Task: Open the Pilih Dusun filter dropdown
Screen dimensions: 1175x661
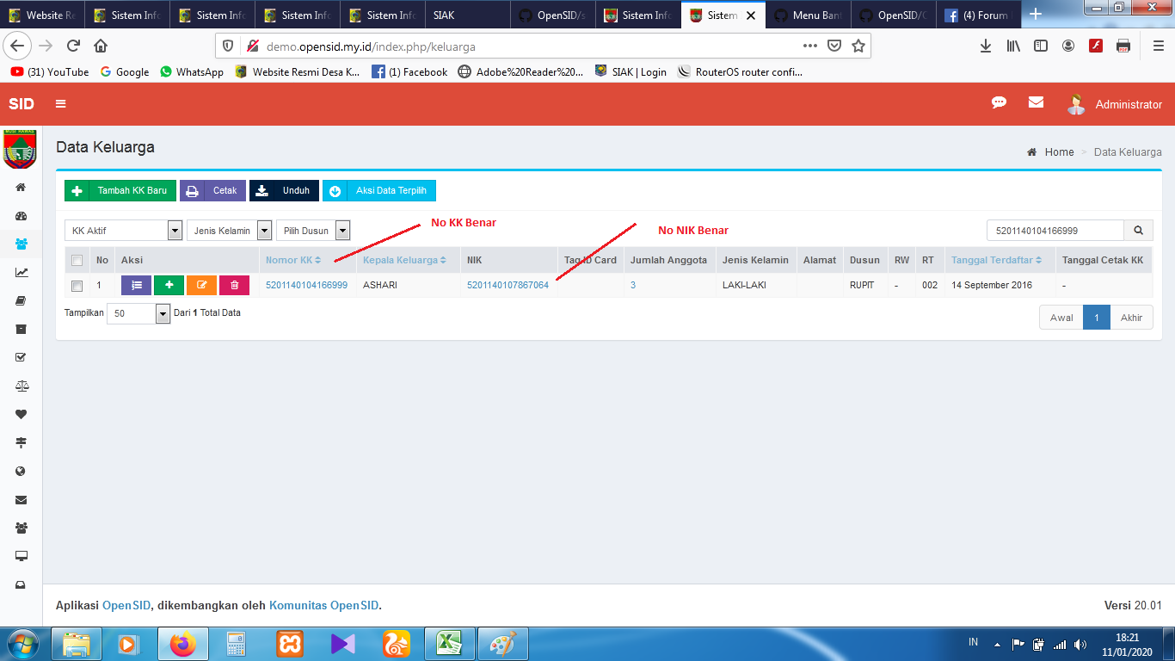Action: click(313, 231)
